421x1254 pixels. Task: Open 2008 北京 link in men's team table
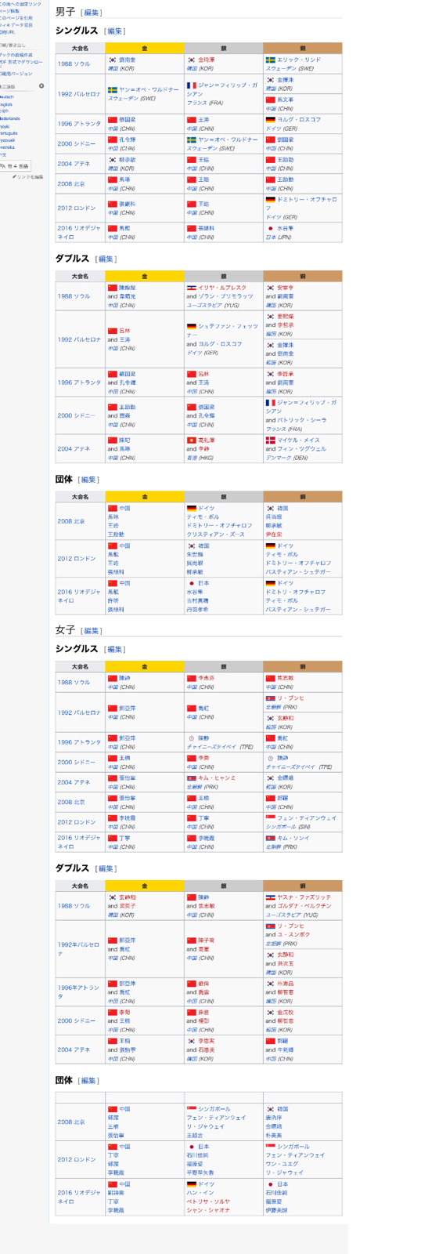tap(70, 521)
